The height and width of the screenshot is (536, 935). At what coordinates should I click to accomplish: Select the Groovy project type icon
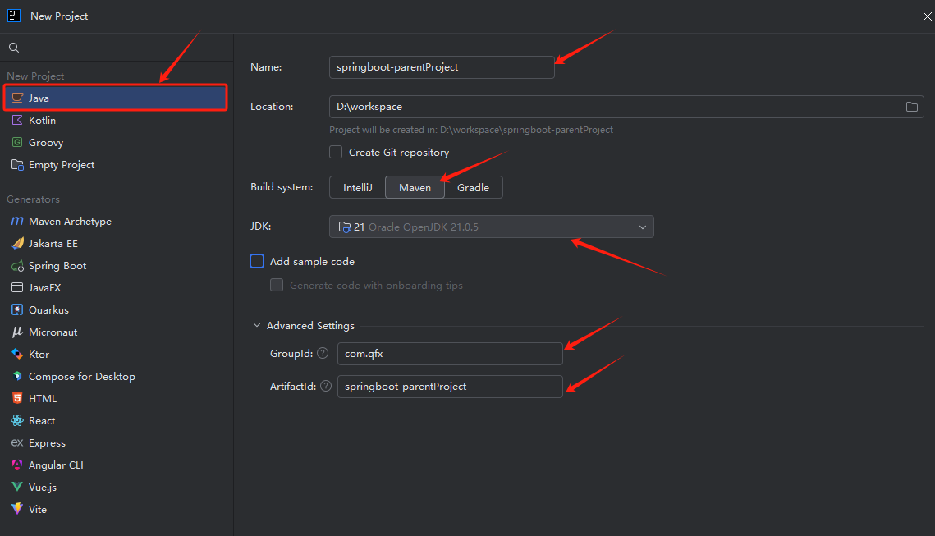[17, 142]
